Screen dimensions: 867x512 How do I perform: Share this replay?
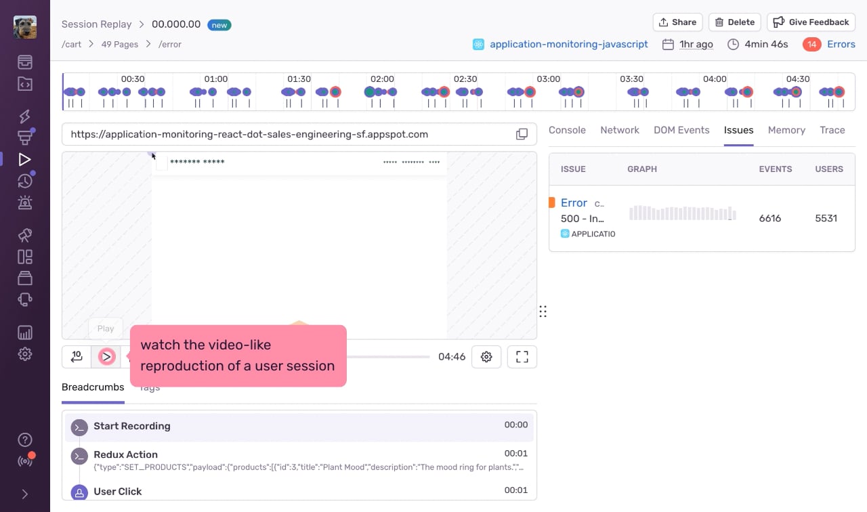[x=677, y=22]
